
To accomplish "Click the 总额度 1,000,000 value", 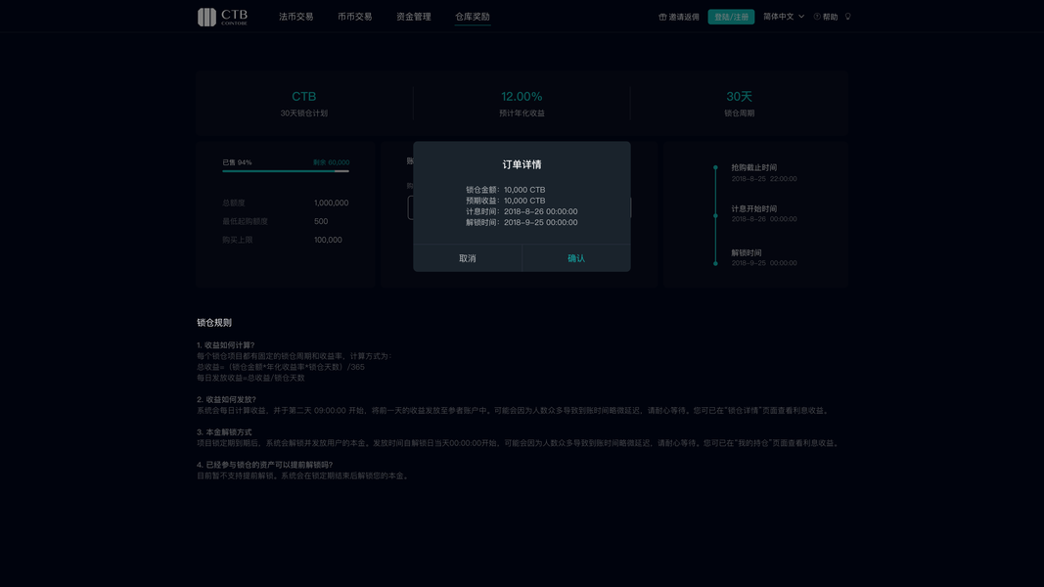I will coord(331,203).
